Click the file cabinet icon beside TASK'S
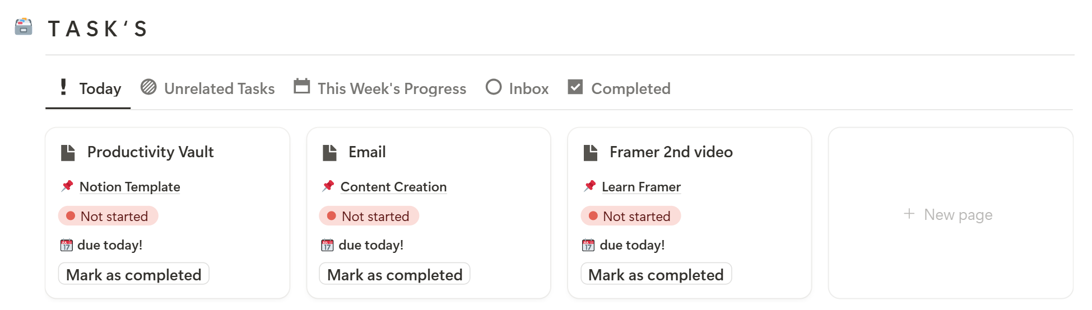Image resolution: width=1092 pixels, height=310 pixels. coord(24,27)
